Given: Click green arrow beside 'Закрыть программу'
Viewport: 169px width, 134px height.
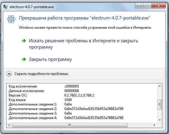Looking at the screenshot, I should (24, 59).
